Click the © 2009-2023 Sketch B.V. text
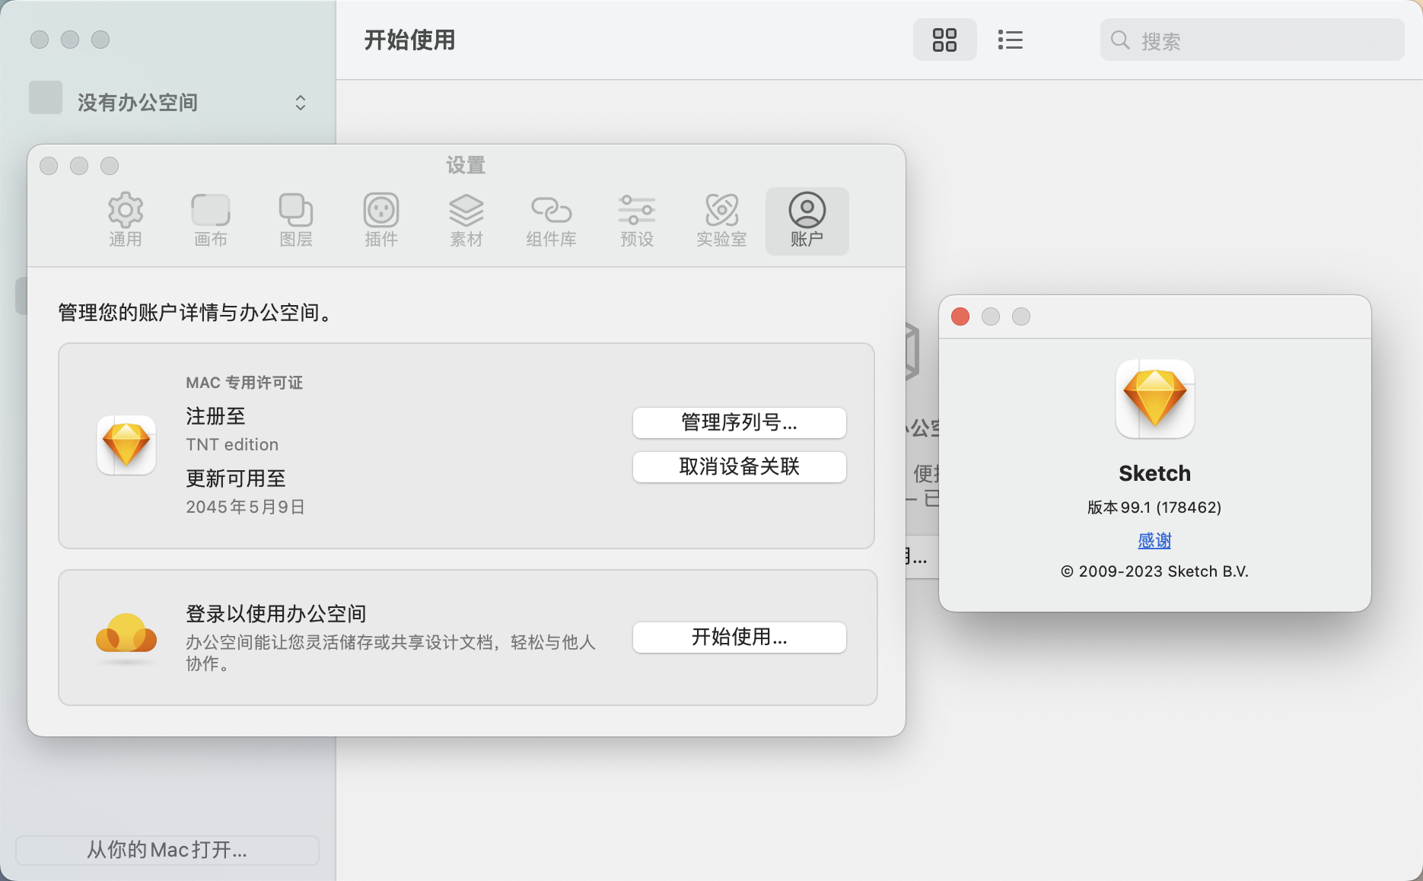Screen dimensions: 1423x881 click(x=1154, y=571)
